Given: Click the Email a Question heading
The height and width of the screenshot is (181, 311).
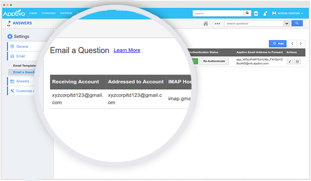Looking at the screenshot, I should [79, 50].
